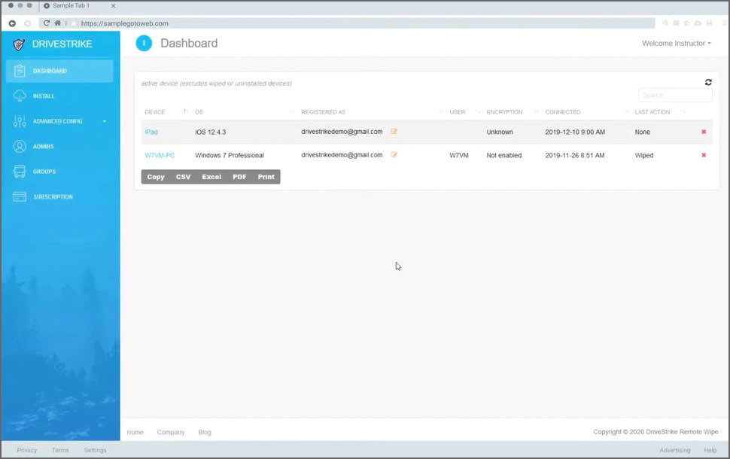Viewport: 730px width, 459px height.
Task: Edit the iPad registered email with pencil icon
Action: tap(394, 131)
